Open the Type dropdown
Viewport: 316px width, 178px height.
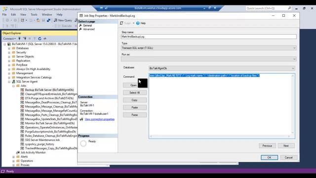pyautogui.click(x=208, y=48)
